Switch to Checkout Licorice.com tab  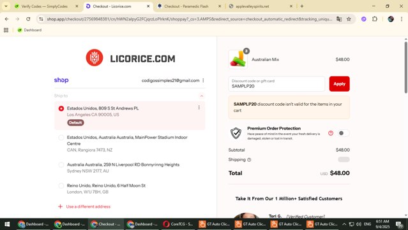[x=118, y=6]
